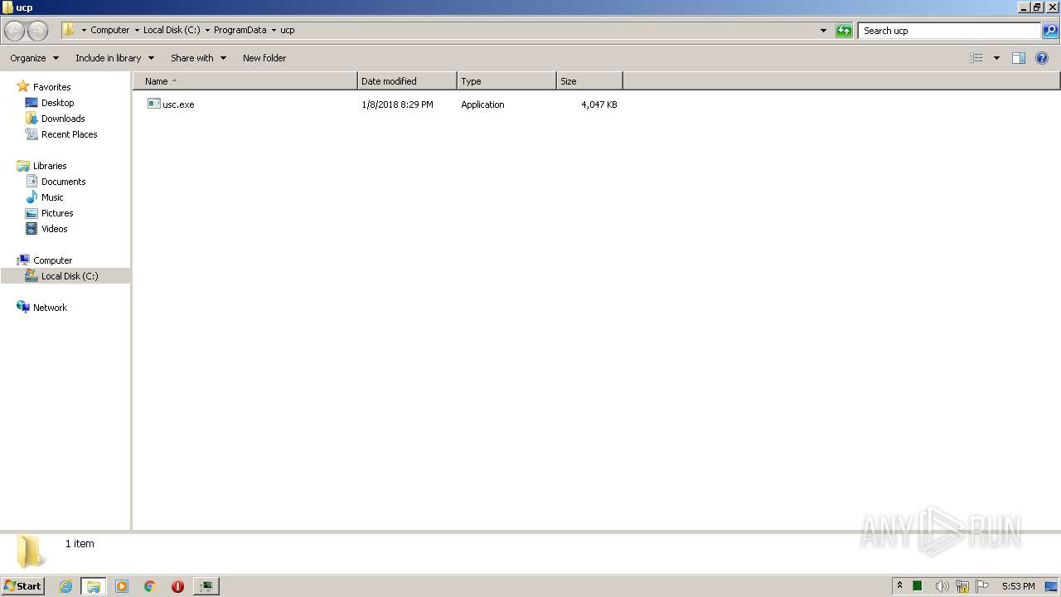Click ucp in address breadcrumb
1061x597 pixels.
(x=288, y=30)
